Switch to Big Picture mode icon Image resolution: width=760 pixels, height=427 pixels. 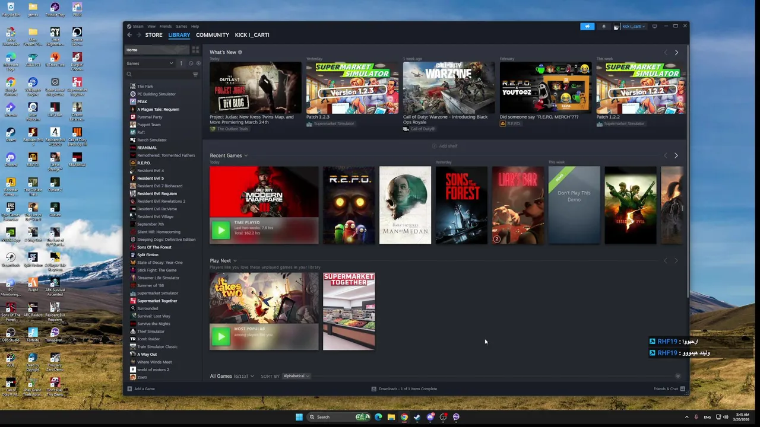pos(654,26)
